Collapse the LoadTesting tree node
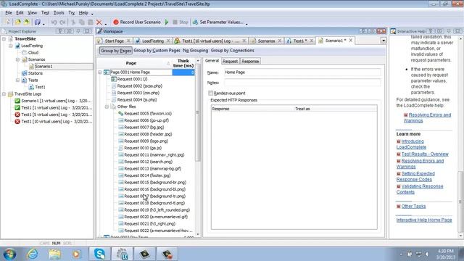The width and height of the screenshot is (464, 261). click(x=11, y=46)
